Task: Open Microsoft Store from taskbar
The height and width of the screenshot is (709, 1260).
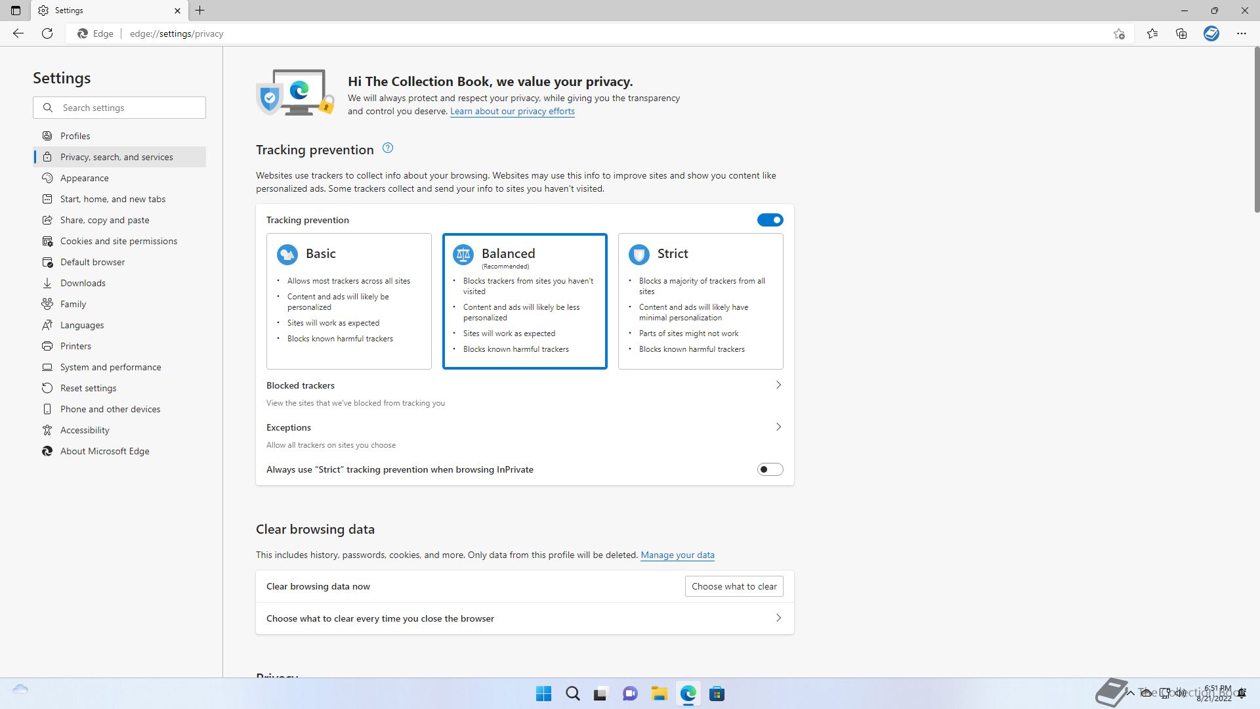Action: tap(717, 694)
